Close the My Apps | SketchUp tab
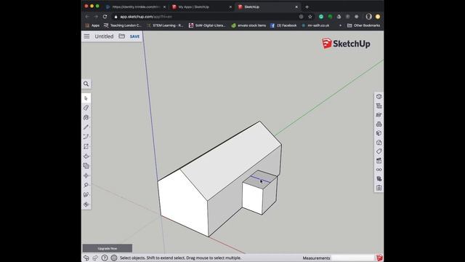The image size is (465, 262). (x=231, y=7)
